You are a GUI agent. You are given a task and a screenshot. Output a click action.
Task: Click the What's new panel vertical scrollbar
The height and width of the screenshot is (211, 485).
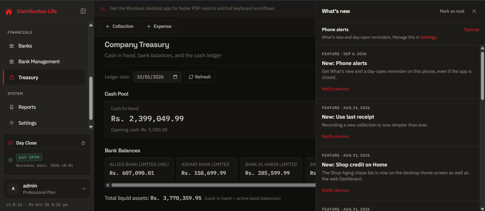482,76
